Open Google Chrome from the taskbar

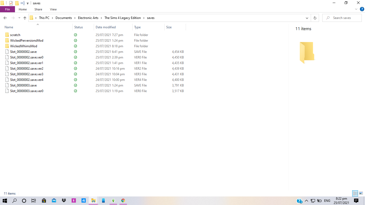(x=123, y=201)
